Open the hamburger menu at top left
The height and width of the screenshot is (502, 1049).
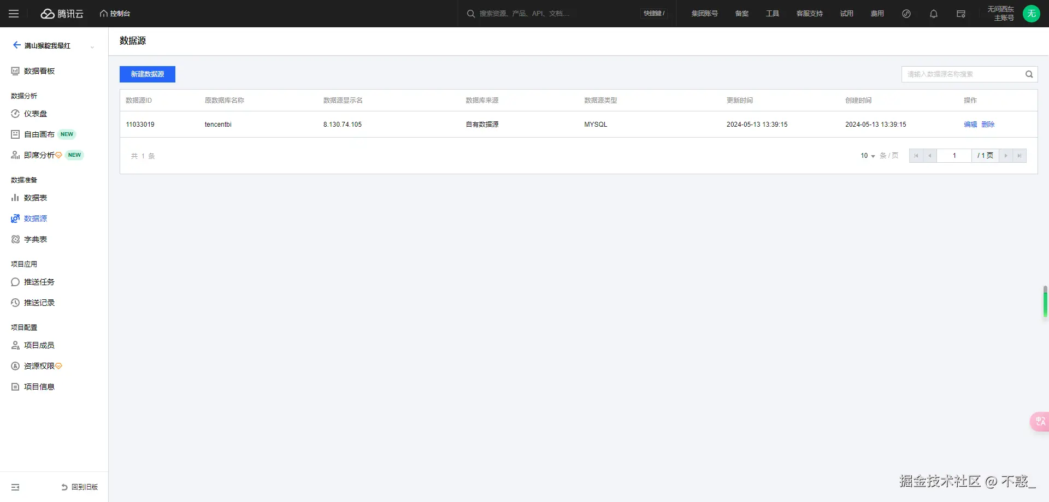(14, 14)
